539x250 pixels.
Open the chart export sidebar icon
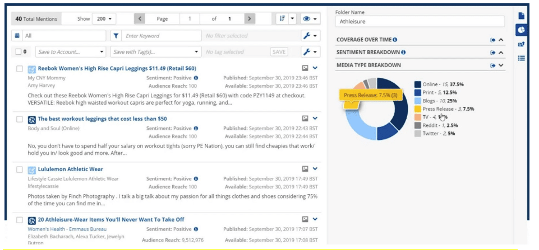(x=522, y=44)
